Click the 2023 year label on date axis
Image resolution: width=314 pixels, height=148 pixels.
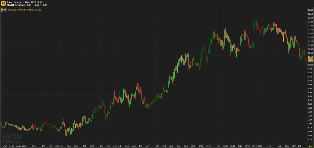[x=260, y=146]
